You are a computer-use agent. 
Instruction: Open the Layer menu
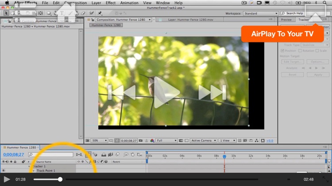(96, 3)
